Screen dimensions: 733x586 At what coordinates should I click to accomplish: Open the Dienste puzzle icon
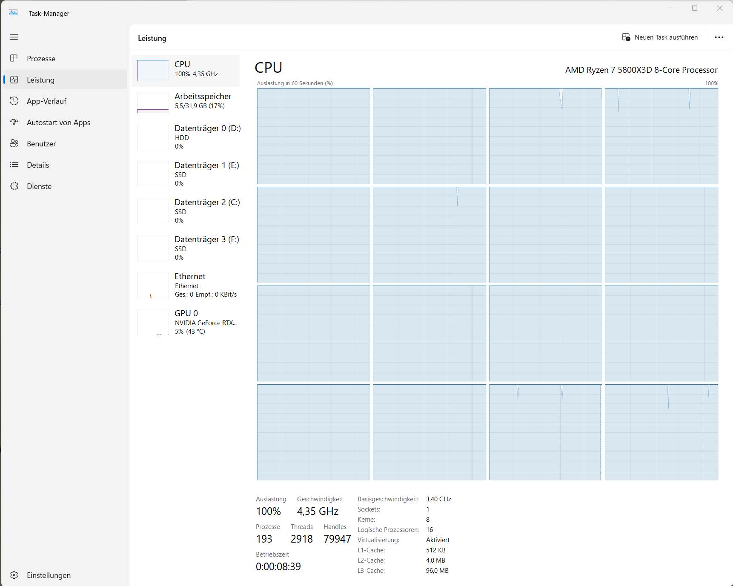[x=14, y=186]
